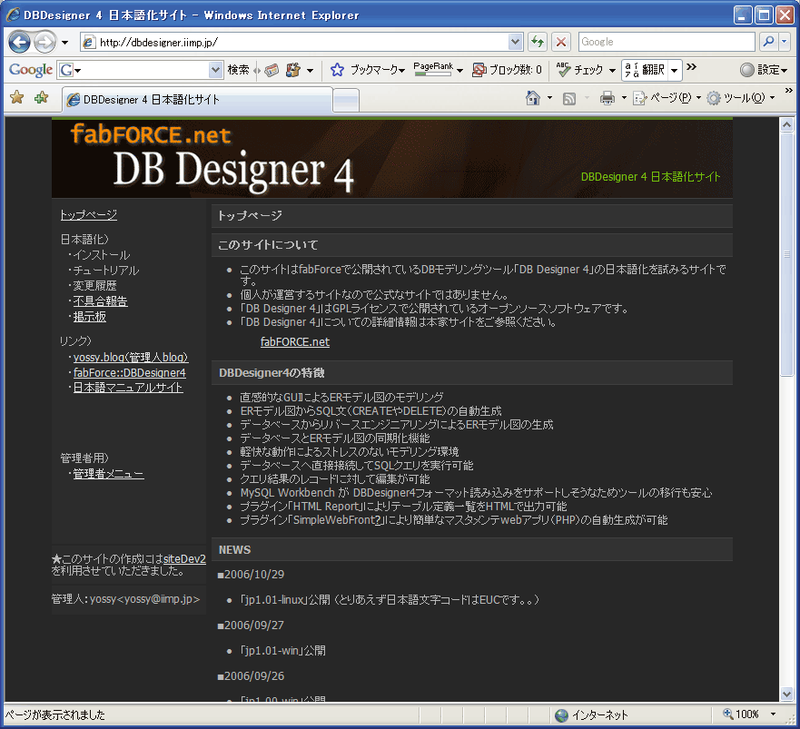Viewport: 800px width, 729px height.
Task: Open the search provider options dropdown
Action: click(x=785, y=42)
